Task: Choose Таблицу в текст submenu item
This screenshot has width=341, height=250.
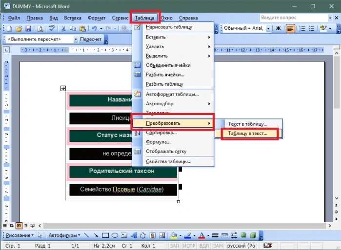Action: coord(248,134)
